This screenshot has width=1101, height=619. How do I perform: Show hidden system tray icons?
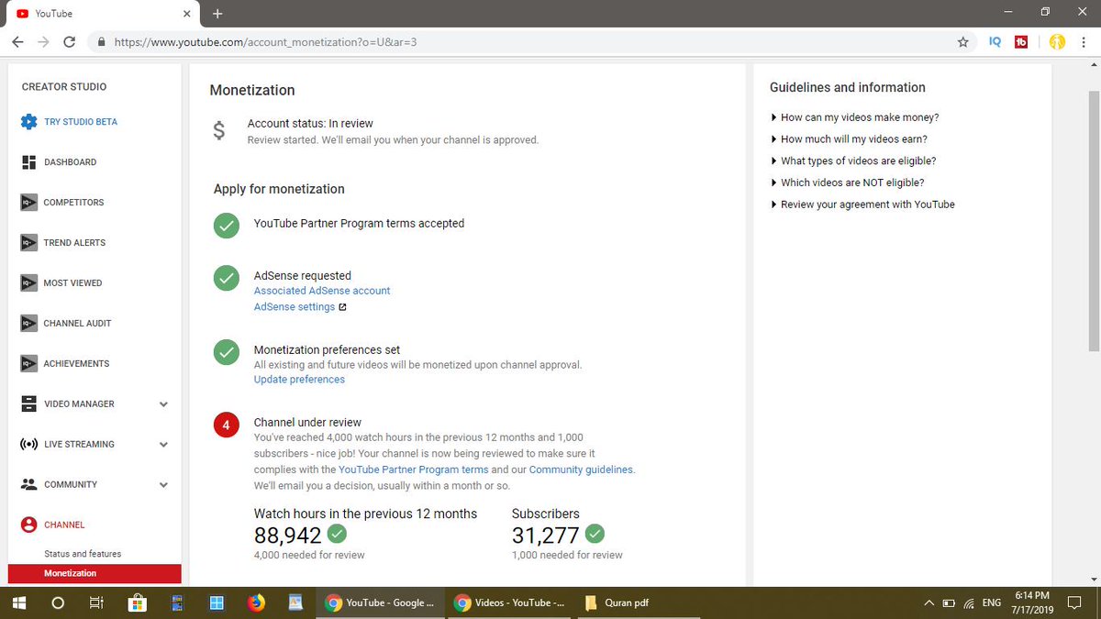[x=929, y=602]
